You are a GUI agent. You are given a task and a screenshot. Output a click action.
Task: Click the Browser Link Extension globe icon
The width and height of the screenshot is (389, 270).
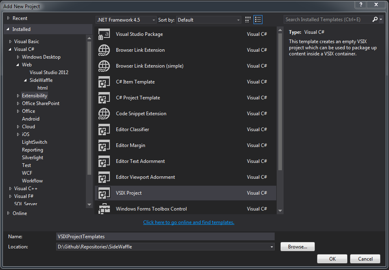pyautogui.click(x=104, y=50)
